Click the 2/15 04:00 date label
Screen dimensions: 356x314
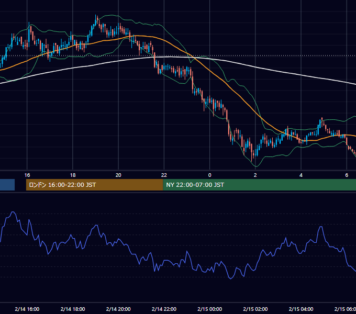(x=301, y=309)
